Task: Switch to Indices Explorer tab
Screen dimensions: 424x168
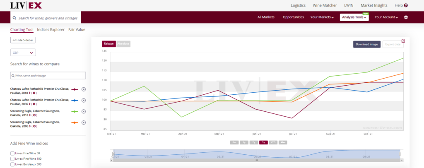Action: (x=51, y=30)
